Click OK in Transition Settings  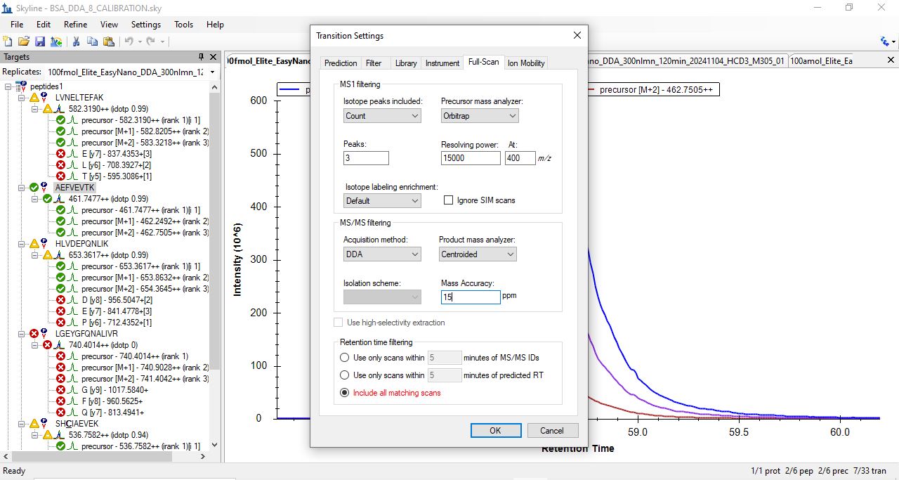tap(495, 431)
